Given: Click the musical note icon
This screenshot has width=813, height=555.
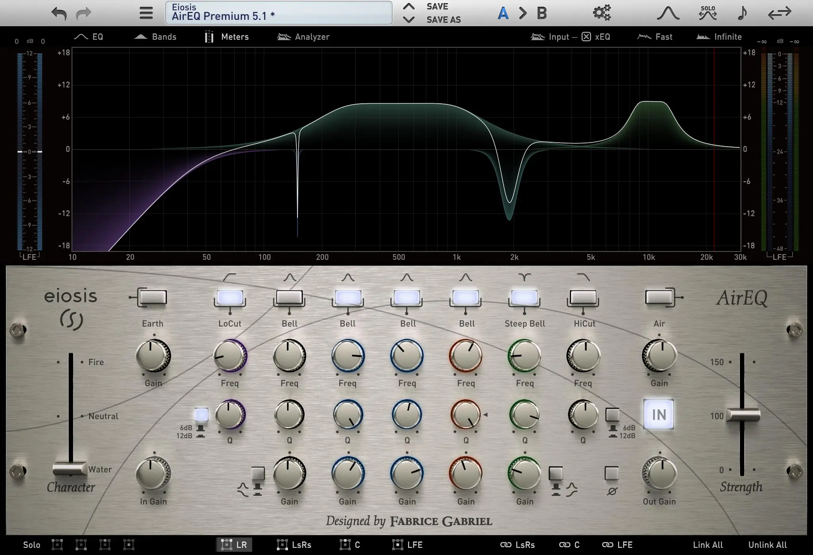Looking at the screenshot, I should pos(742,13).
